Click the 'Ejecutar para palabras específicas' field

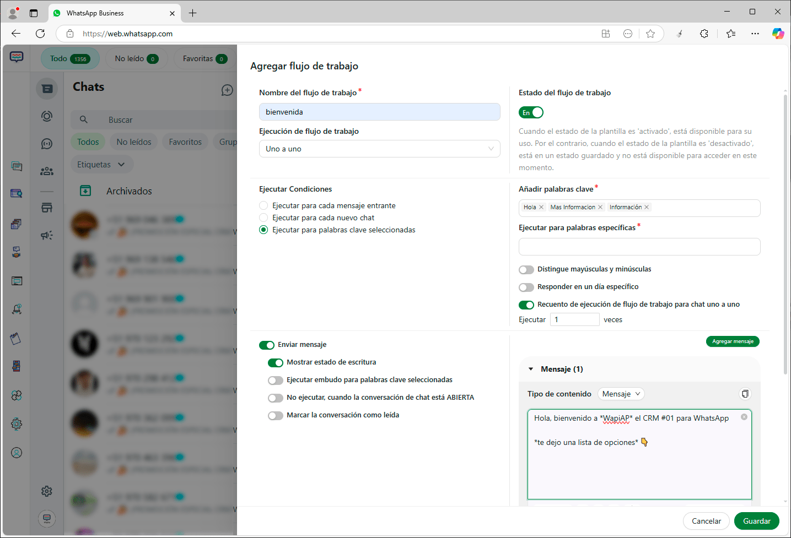click(639, 247)
